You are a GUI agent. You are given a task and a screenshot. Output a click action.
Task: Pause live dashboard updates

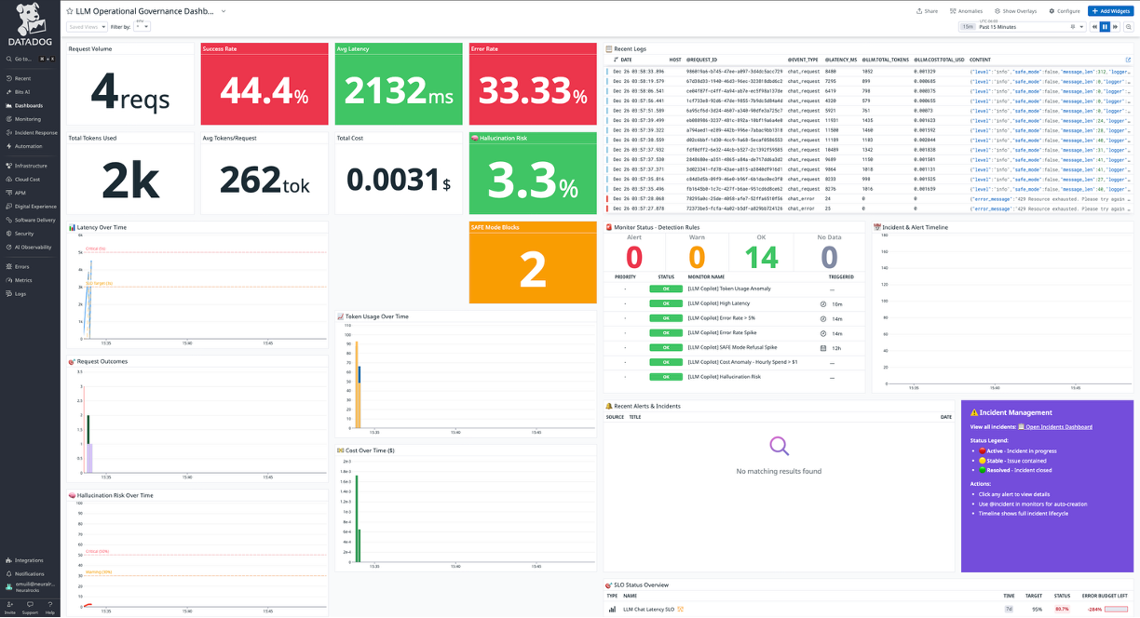pyautogui.click(x=1106, y=27)
